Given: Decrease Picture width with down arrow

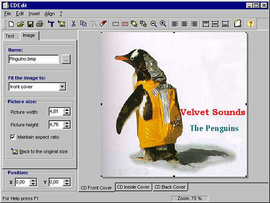Looking at the screenshot, I should (67, 113).
